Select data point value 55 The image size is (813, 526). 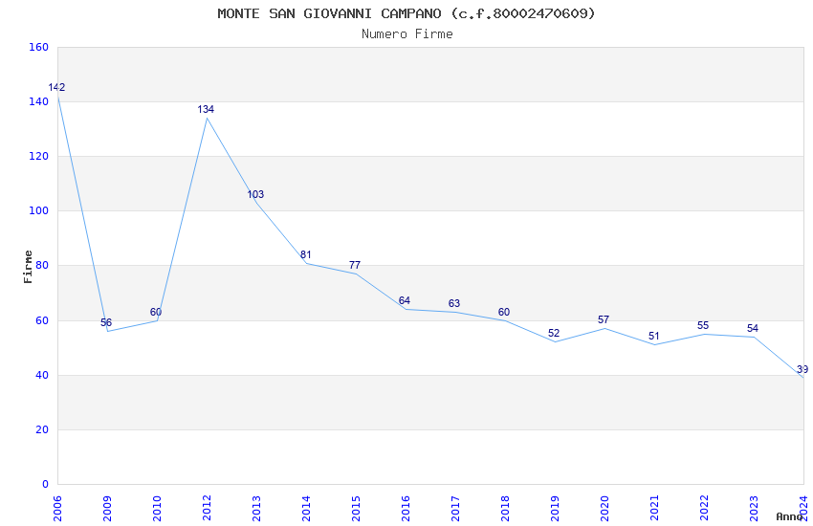click(703, 325)
